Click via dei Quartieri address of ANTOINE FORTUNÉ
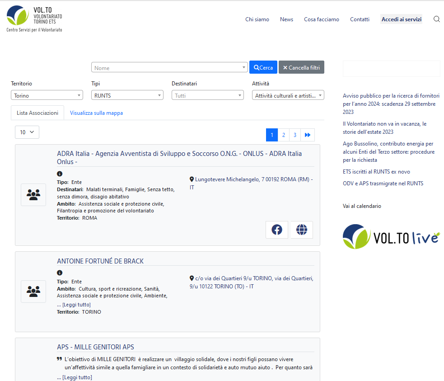 pyautogui.click(x=252, y=282)
